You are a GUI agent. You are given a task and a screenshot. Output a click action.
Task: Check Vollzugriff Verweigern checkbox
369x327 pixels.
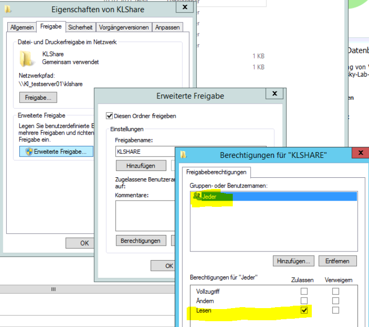[336, 292]
